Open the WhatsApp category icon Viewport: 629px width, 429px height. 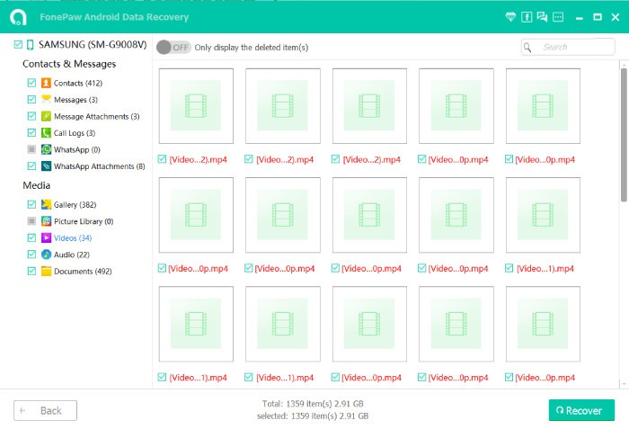coord(46,149)
